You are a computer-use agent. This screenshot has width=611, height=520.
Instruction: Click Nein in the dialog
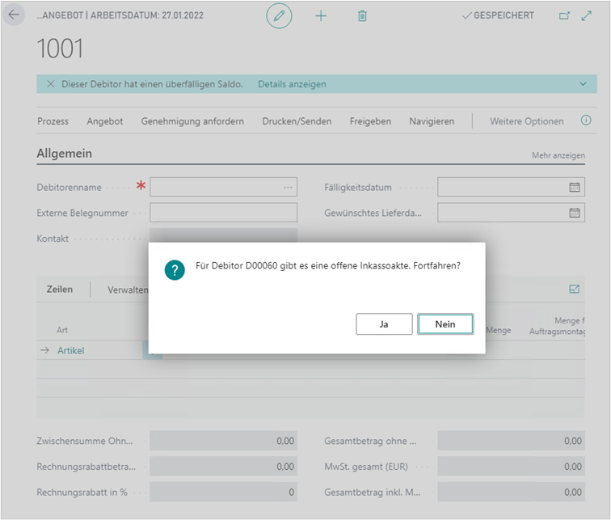pyautogui.click(x=445, y=324)
